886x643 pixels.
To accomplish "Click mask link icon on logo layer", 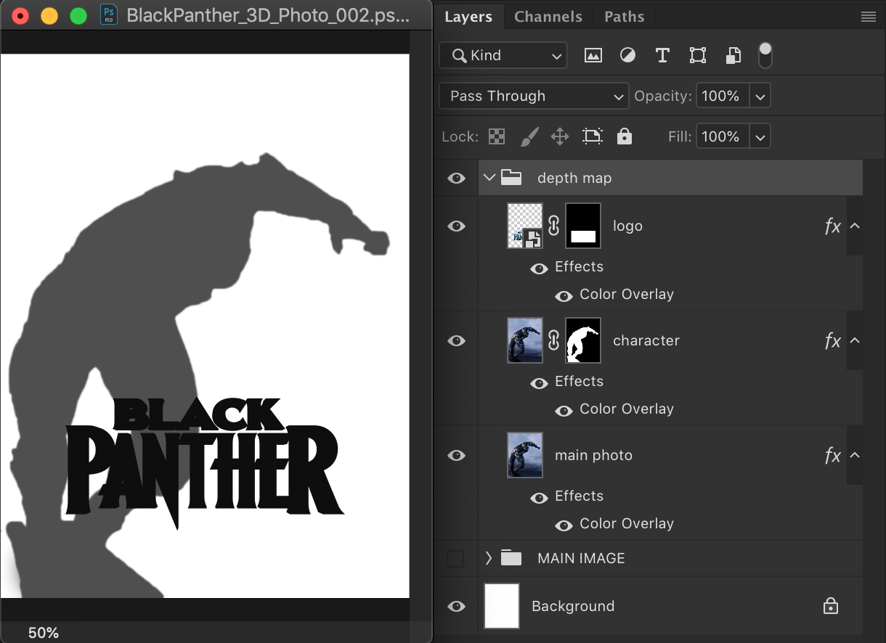I will tap(553, 226).
